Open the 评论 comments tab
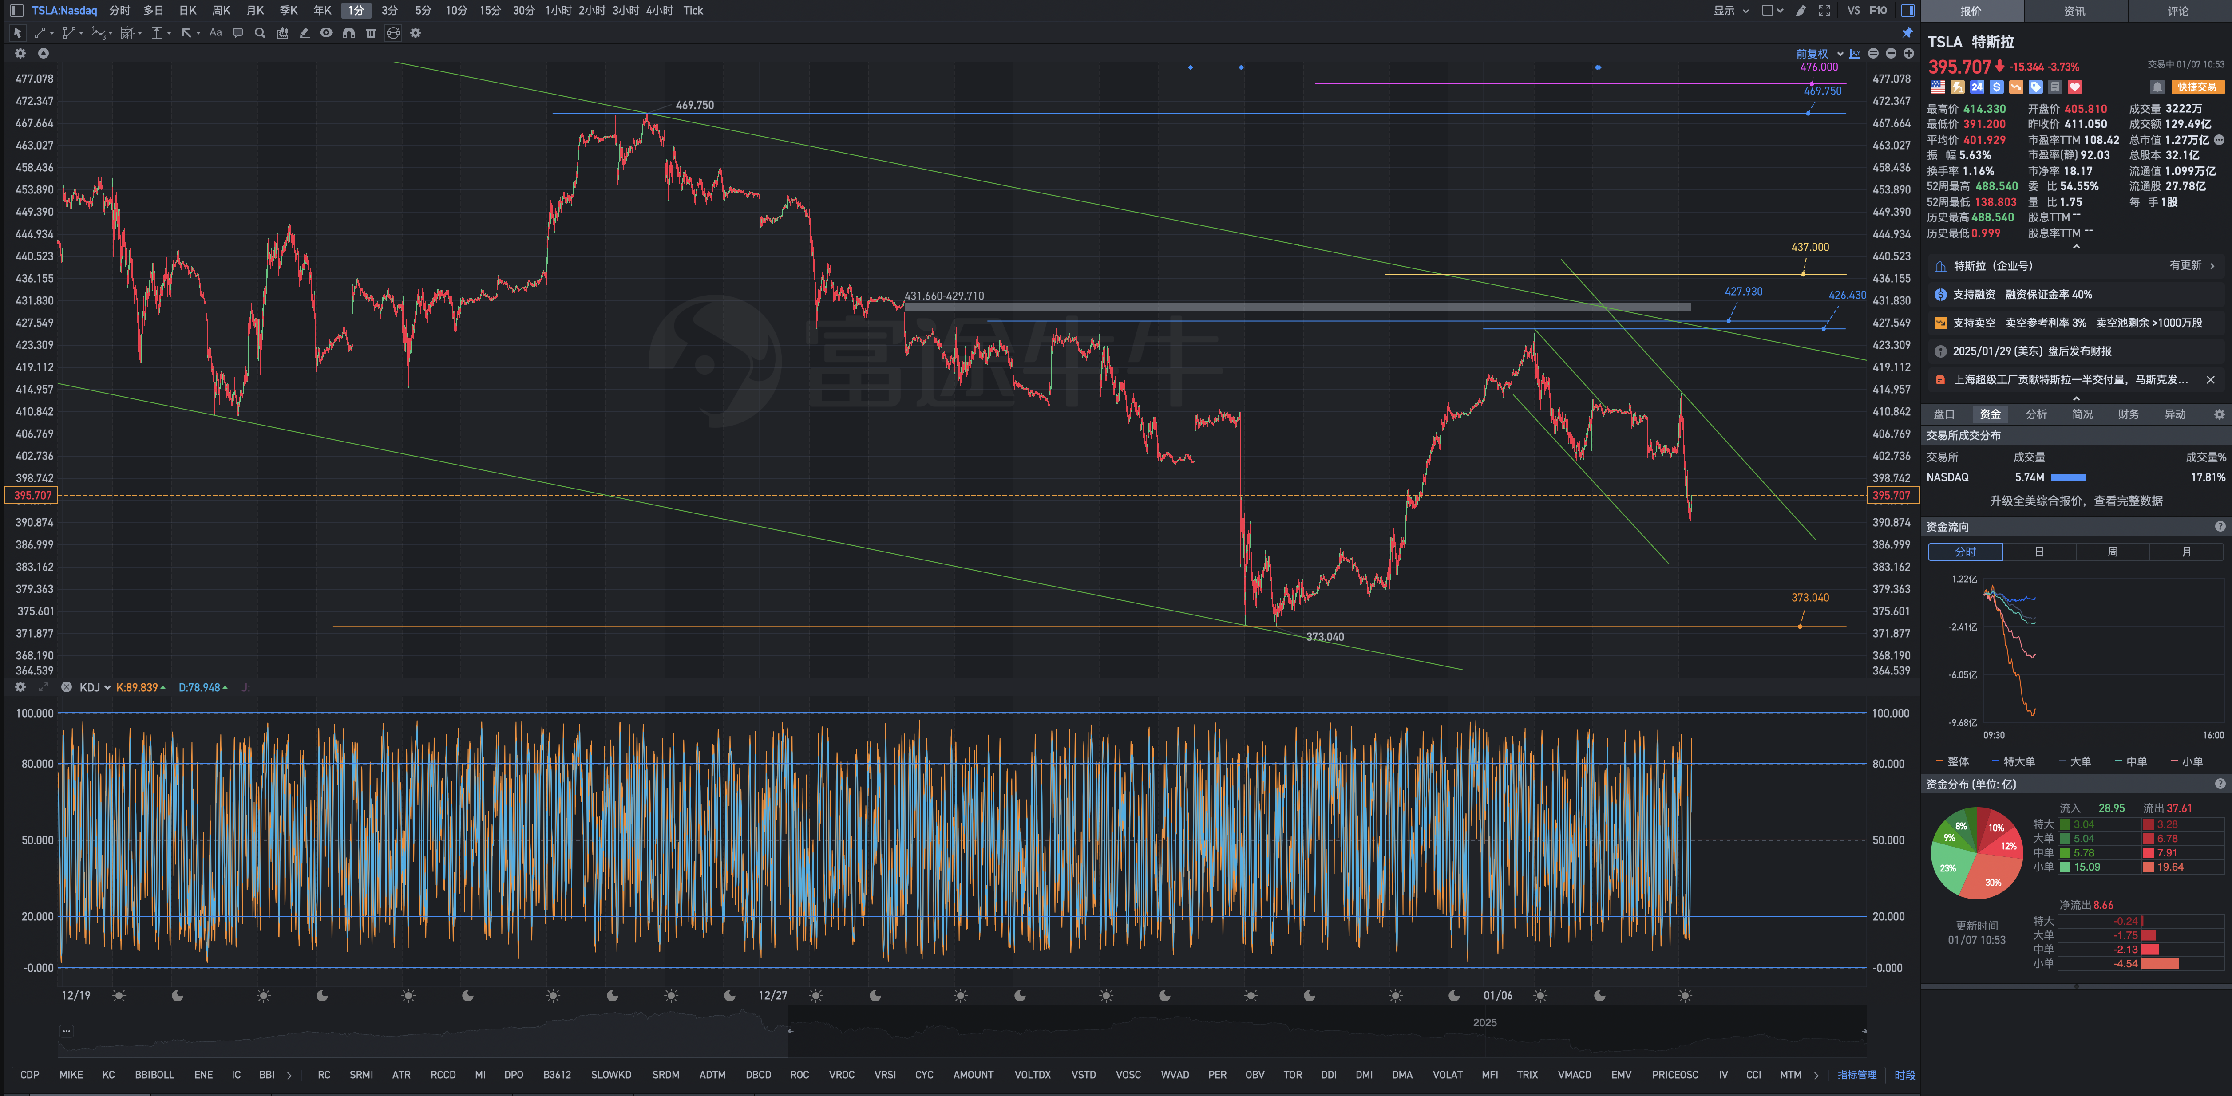 (2178, 11)
